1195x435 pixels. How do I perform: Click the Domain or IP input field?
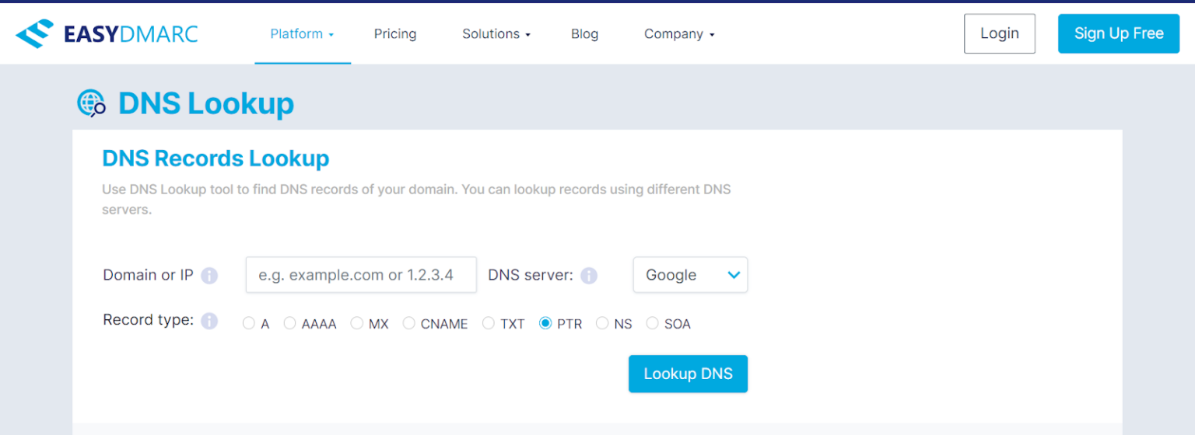tap(361, 275)
